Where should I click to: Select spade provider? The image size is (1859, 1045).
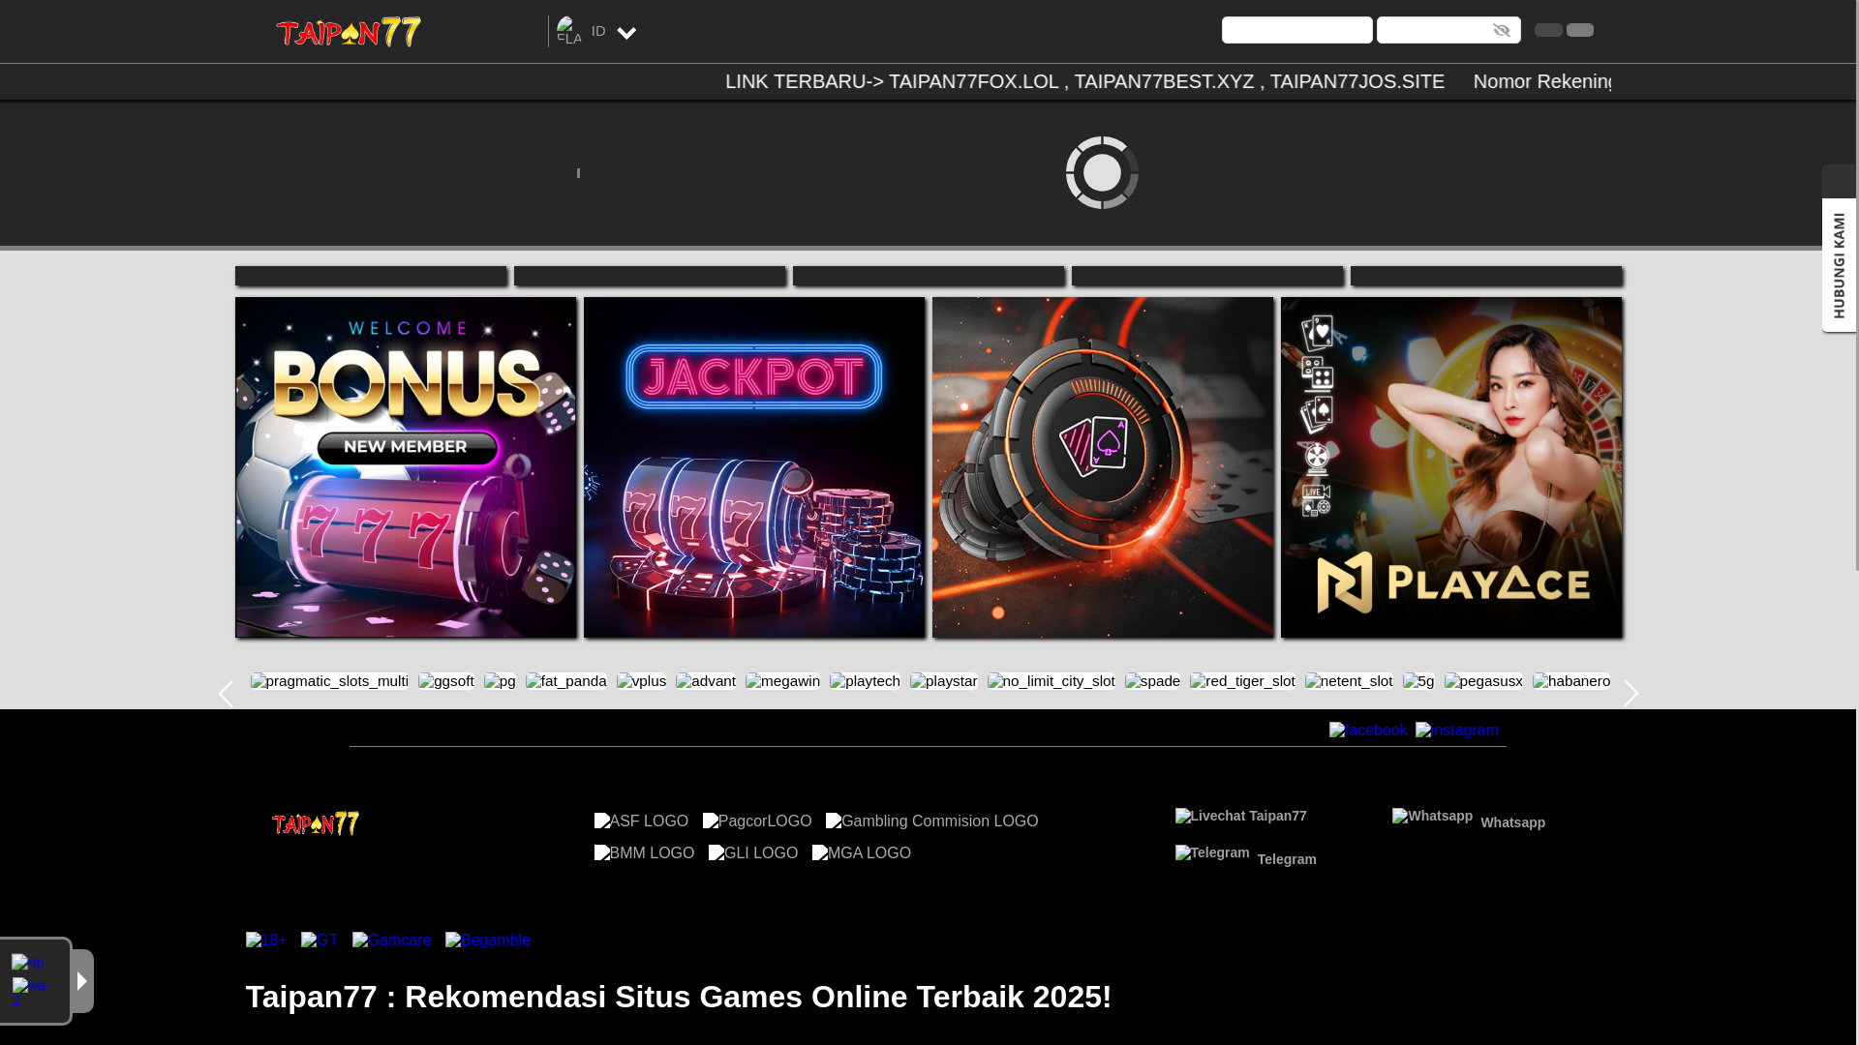click(1152, 681)
